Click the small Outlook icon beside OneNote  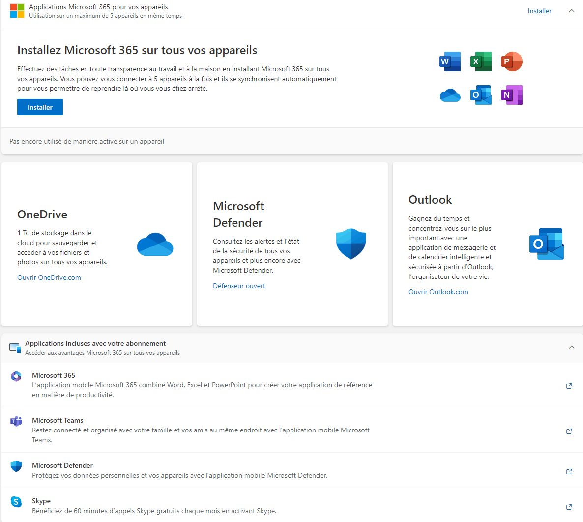[481, 95]
